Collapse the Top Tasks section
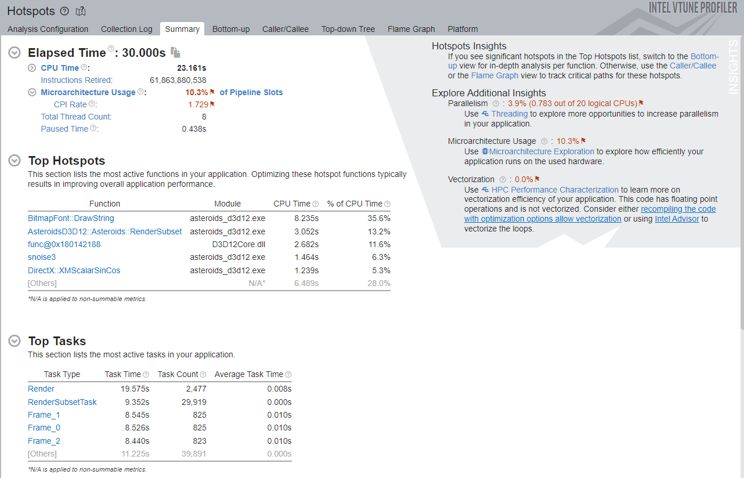 pyautogui.click(x=15, y=341)
